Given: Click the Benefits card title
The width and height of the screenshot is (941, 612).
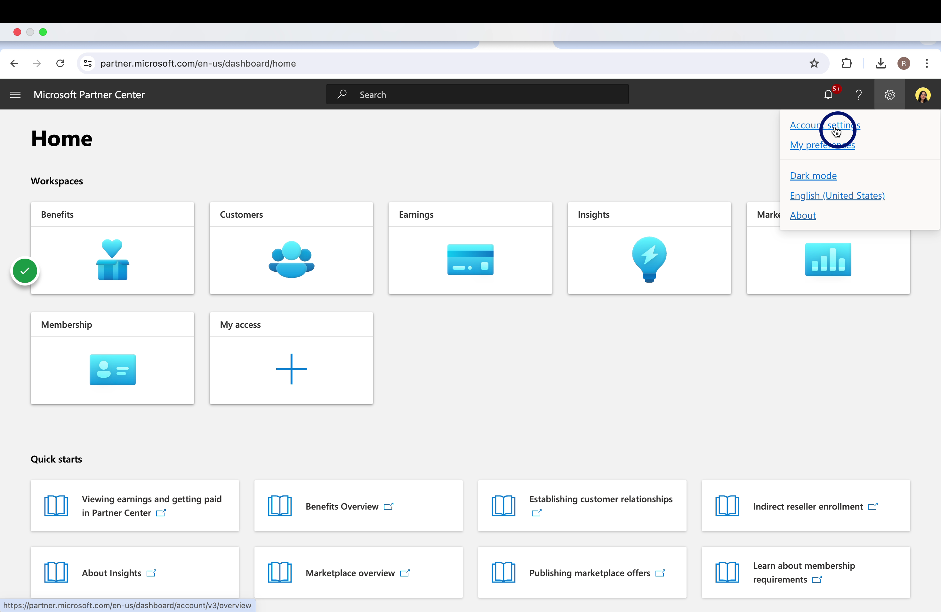Looking at the screenshot, I should coord(57,215).
